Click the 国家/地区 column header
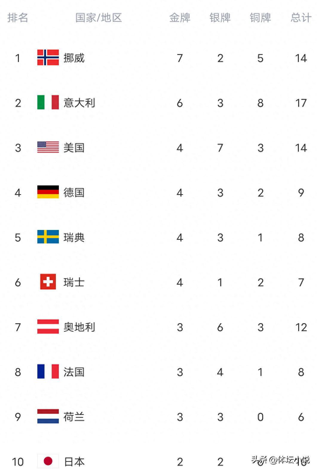This screenshot has width=317, height=471. 98,18
